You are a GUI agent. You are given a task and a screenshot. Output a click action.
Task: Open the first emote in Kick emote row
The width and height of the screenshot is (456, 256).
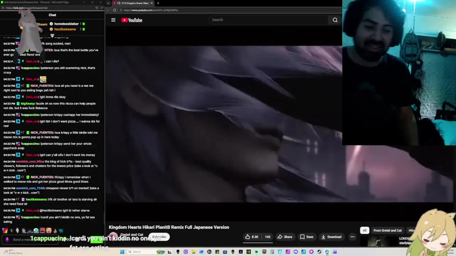[5, 231]
